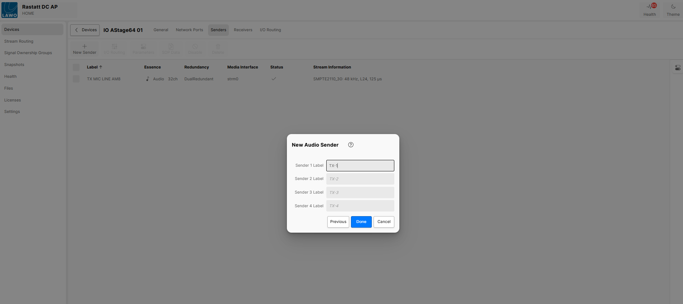Open Snapshots in the sidebar

(x=14, y=65)
